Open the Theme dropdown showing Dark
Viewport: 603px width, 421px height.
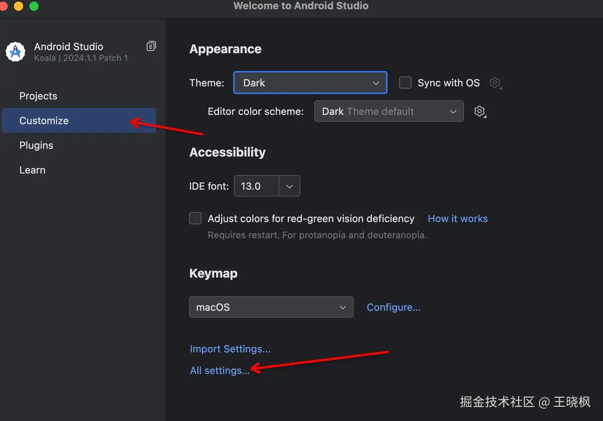(310, 83)
